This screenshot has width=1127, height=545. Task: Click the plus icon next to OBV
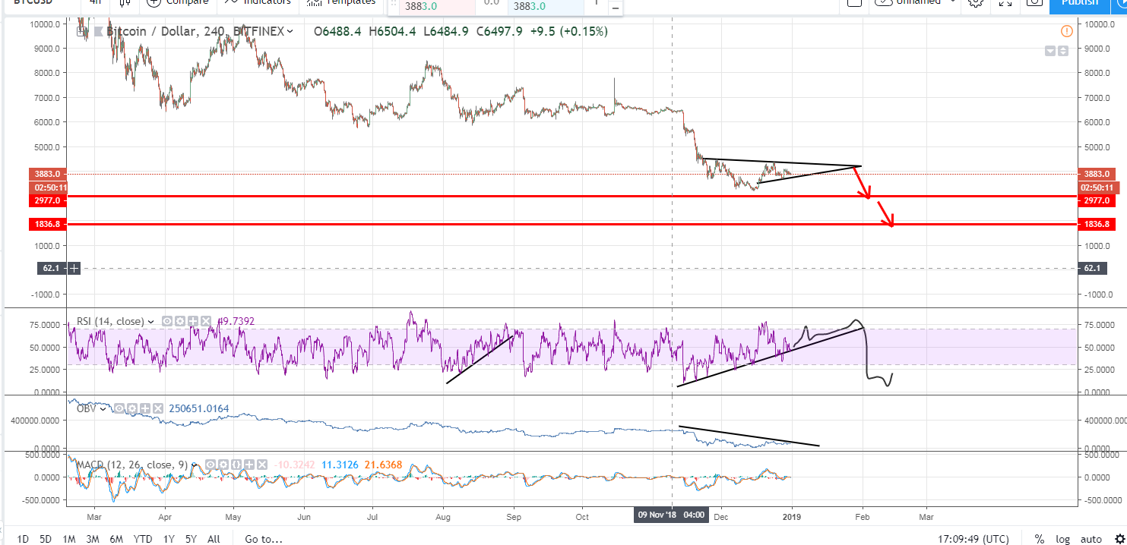tap(145, 408)
